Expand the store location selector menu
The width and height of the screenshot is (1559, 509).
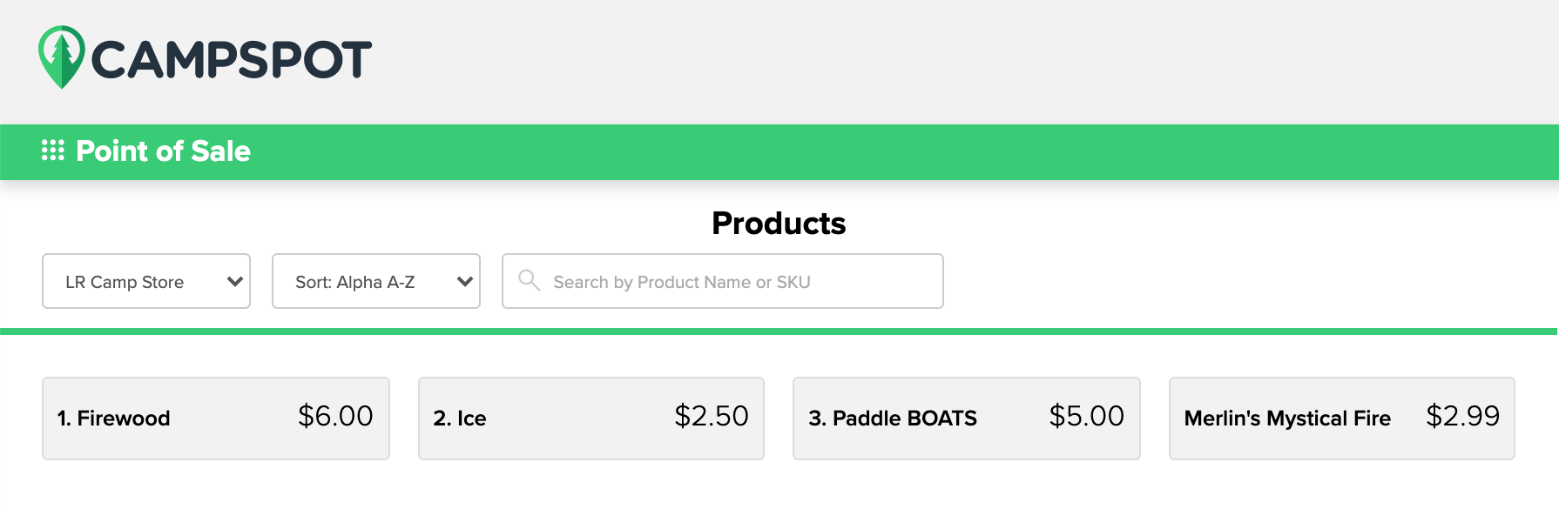coord(145,281)
